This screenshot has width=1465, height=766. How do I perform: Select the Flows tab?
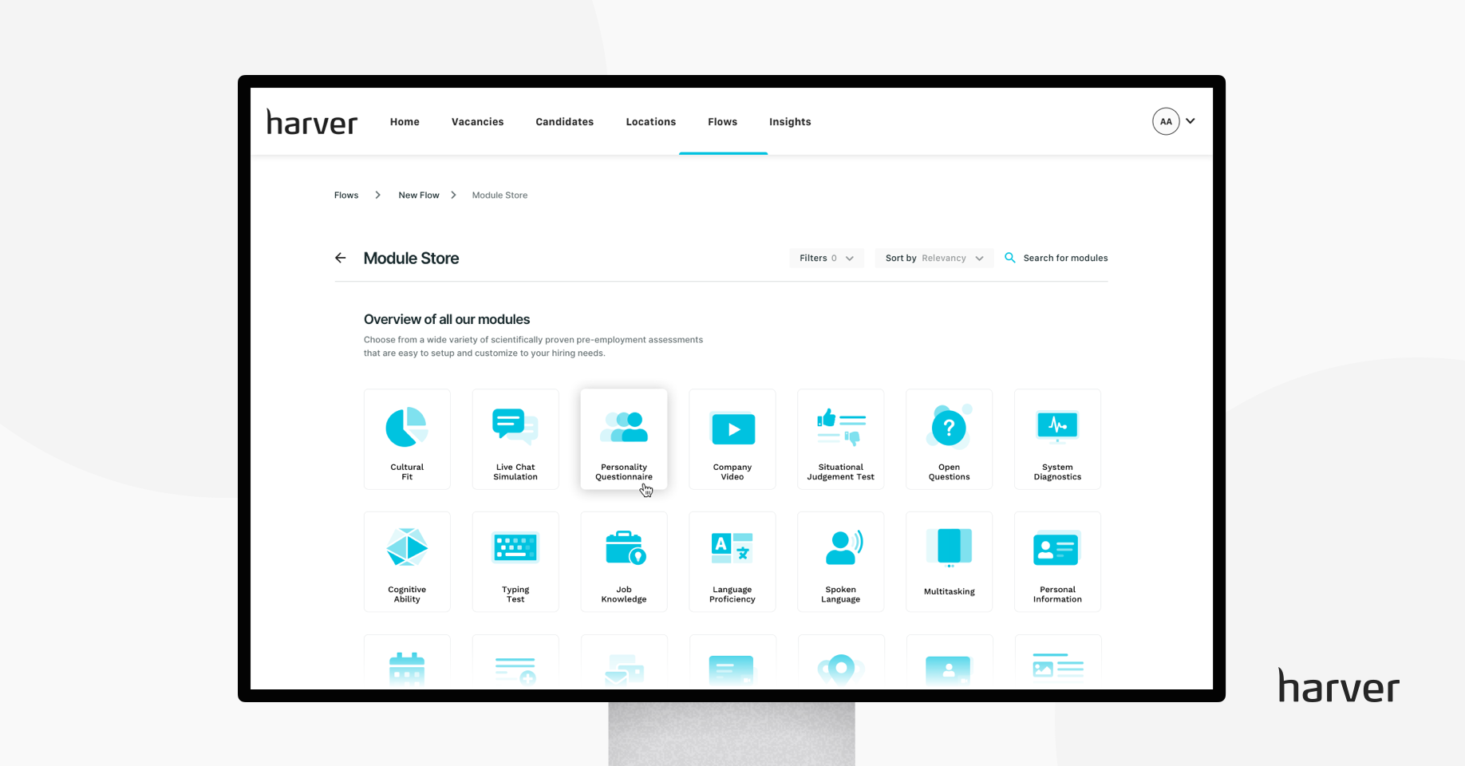pyautogui.click(x=723, y=122)
